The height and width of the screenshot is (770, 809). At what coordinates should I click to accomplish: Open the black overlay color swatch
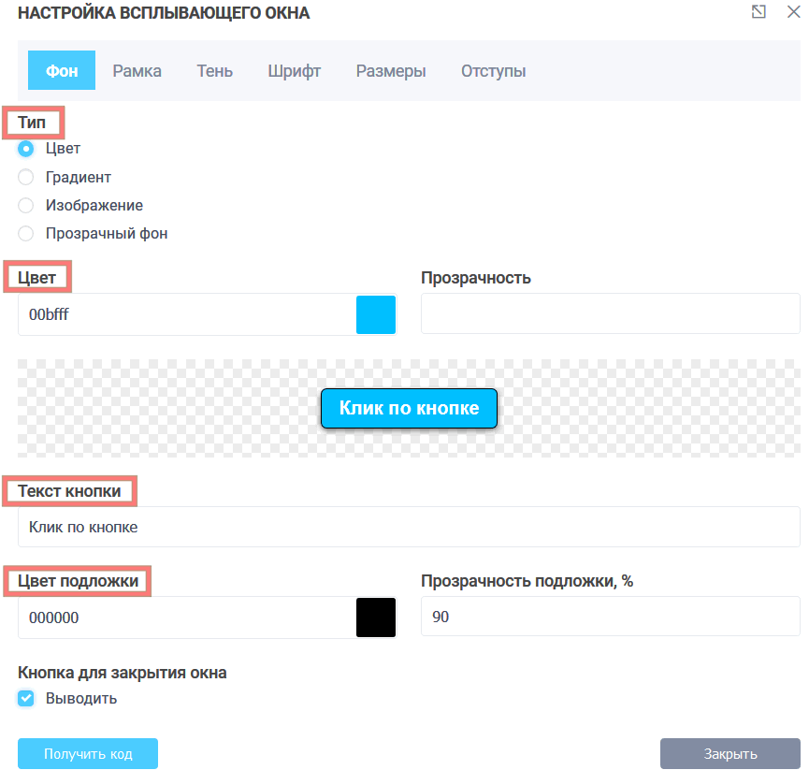tap(376, 617)
